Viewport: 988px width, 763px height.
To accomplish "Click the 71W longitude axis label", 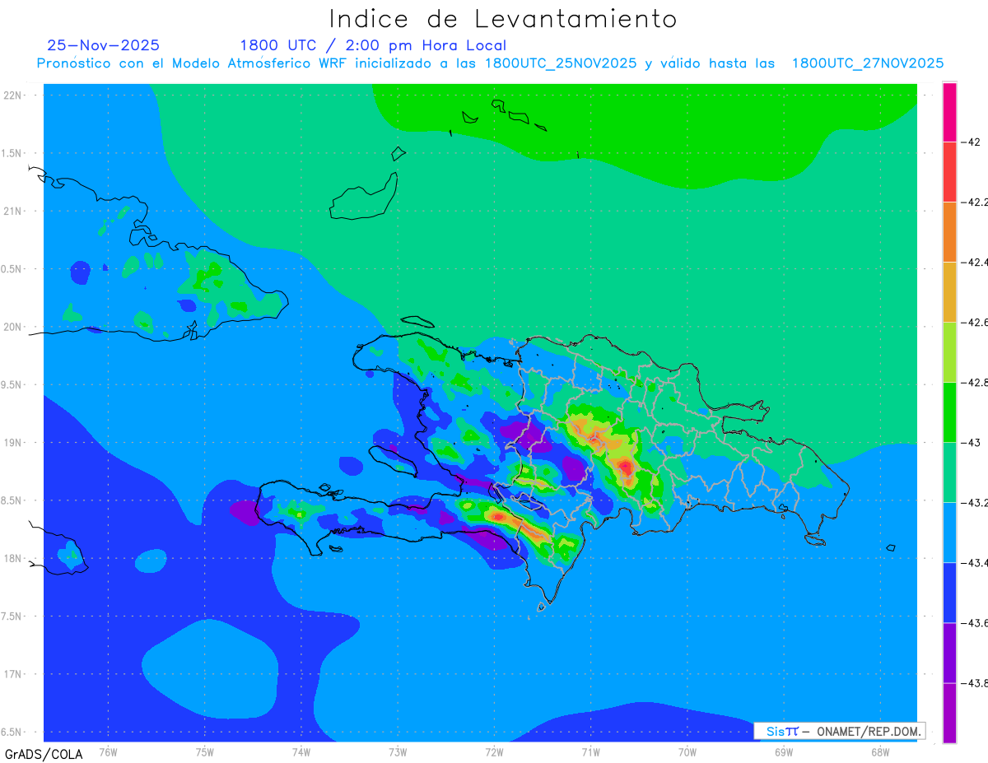I will (590, 751).
